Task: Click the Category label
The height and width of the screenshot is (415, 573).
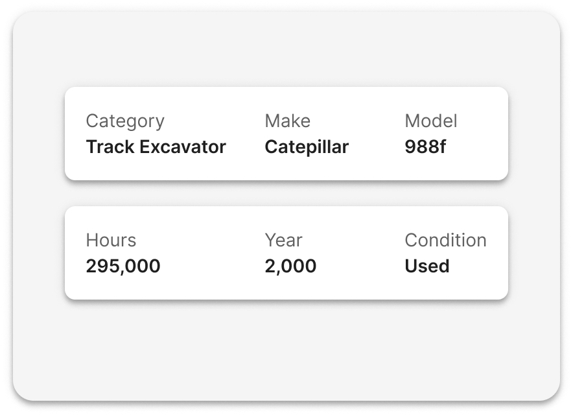Action: (125, 121)
